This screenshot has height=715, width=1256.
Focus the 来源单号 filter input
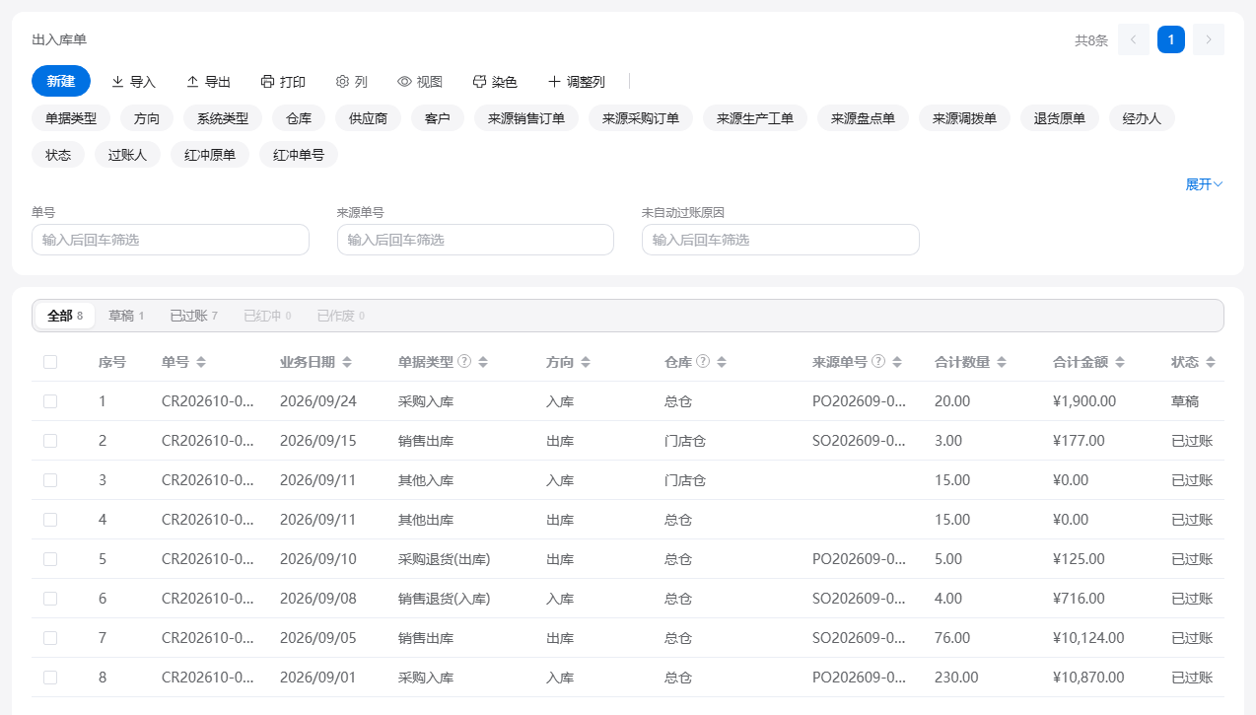click(475, 240)
